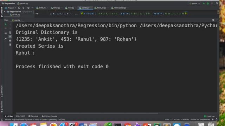Image resolution: width=225 pixels, height=126 pixels.
Task: Open the TODO tool window button
Action: [x=20, y=116]
